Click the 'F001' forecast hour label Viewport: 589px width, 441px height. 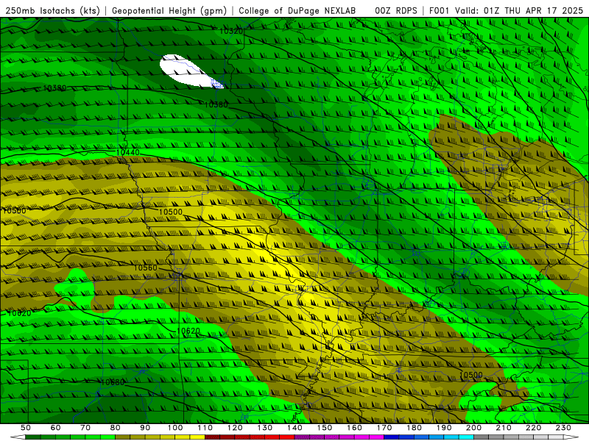[x=439, y=10]
